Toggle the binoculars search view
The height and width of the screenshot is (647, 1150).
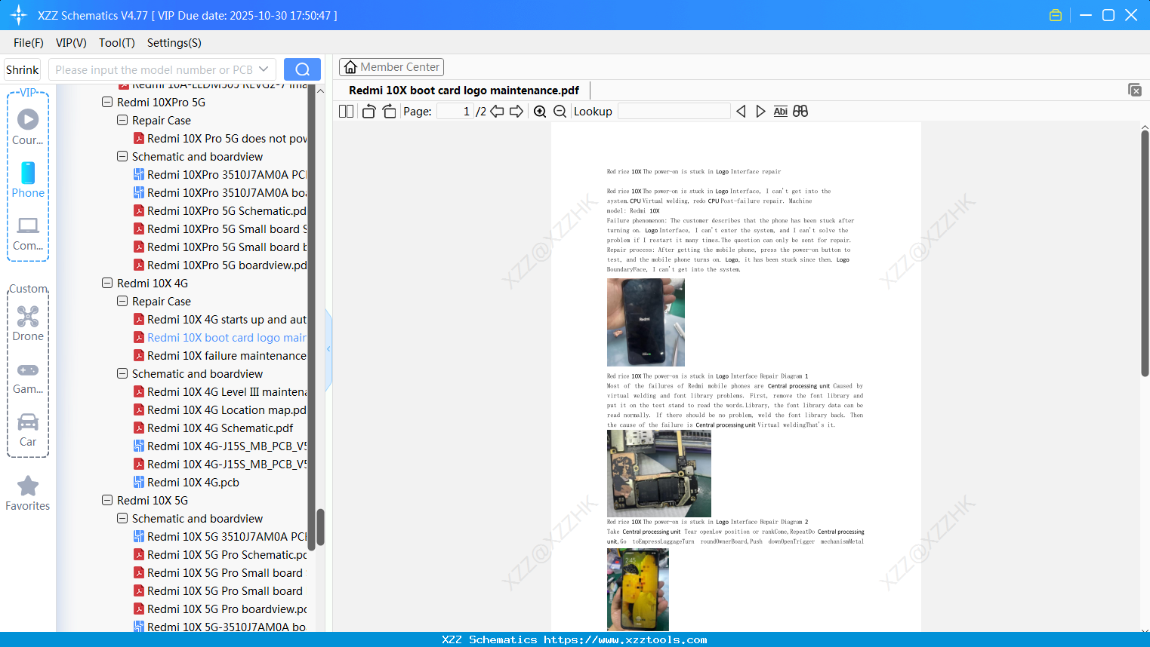[x=800, y=111]
